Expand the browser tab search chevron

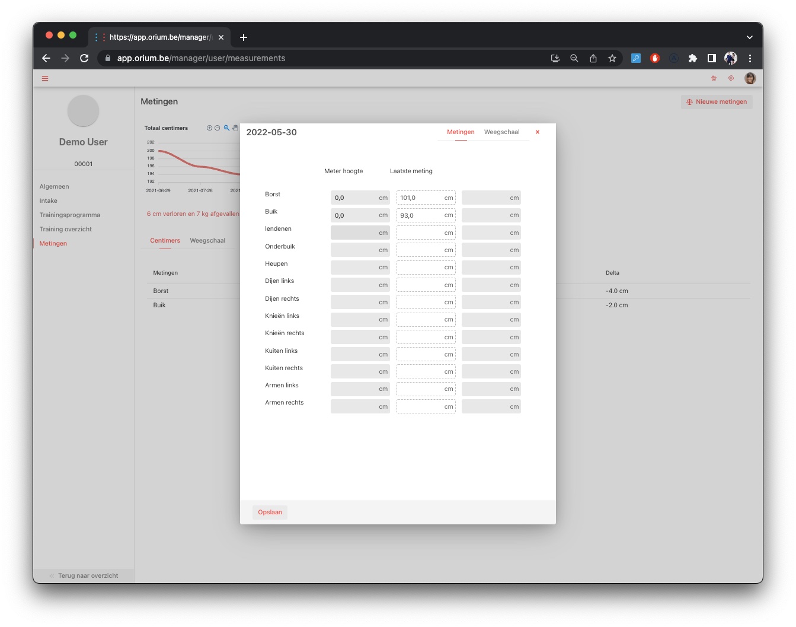coord(749,37)
